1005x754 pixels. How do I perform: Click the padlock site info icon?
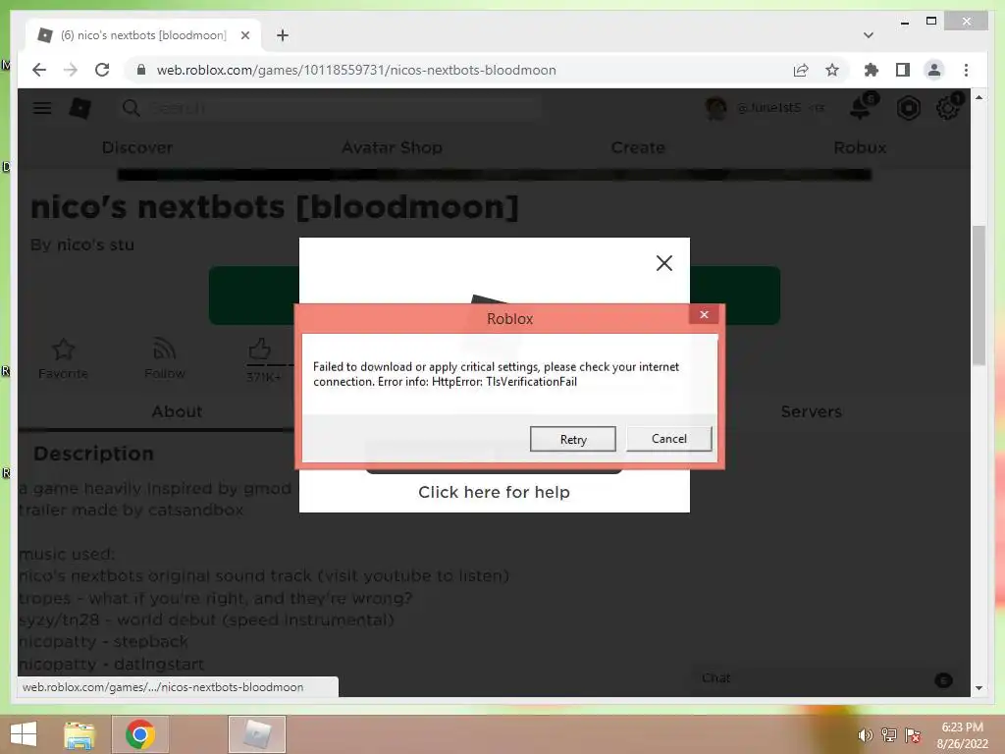click(x=141, y=70)
